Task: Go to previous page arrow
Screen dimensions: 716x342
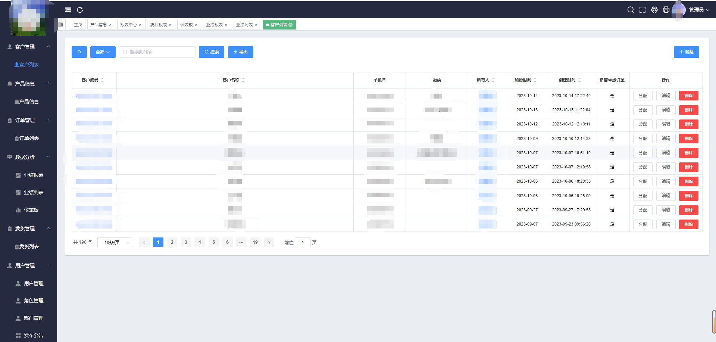Action: 144,242
